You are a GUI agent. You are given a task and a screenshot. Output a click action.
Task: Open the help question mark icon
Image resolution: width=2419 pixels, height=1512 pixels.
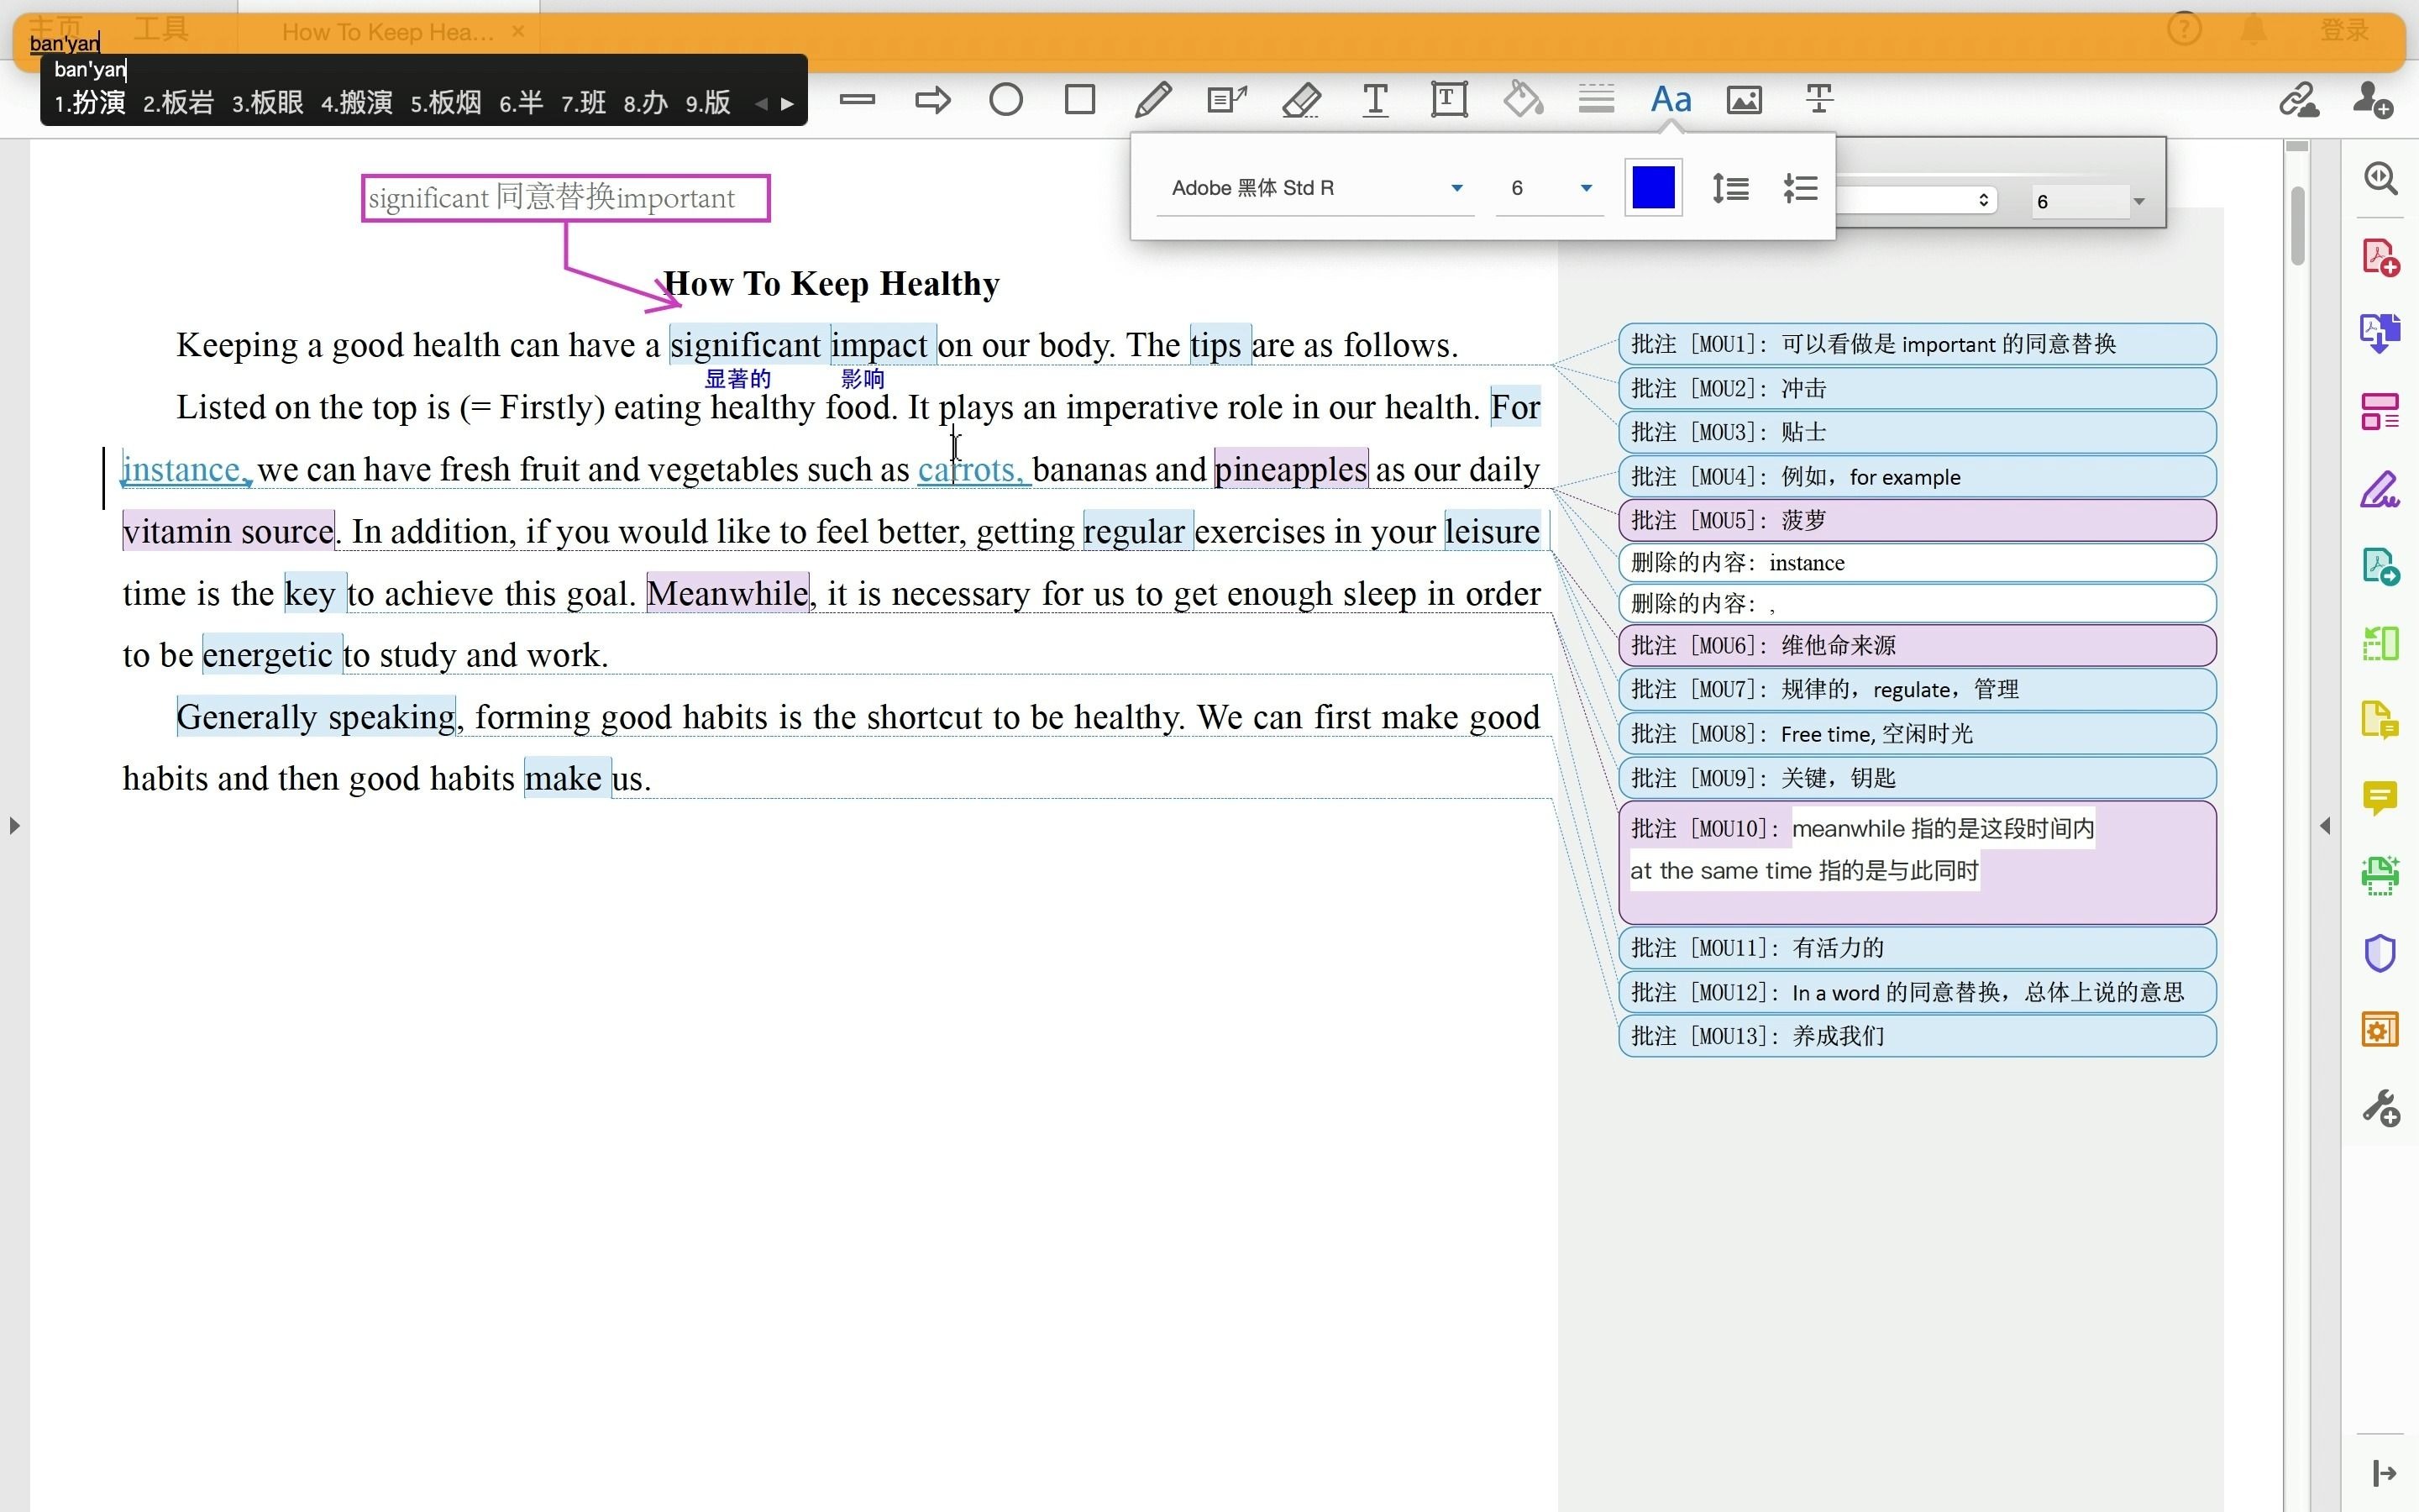(x=2184, y=29)
